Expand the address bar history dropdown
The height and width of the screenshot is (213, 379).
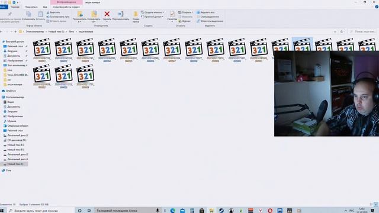pos(335,31)
